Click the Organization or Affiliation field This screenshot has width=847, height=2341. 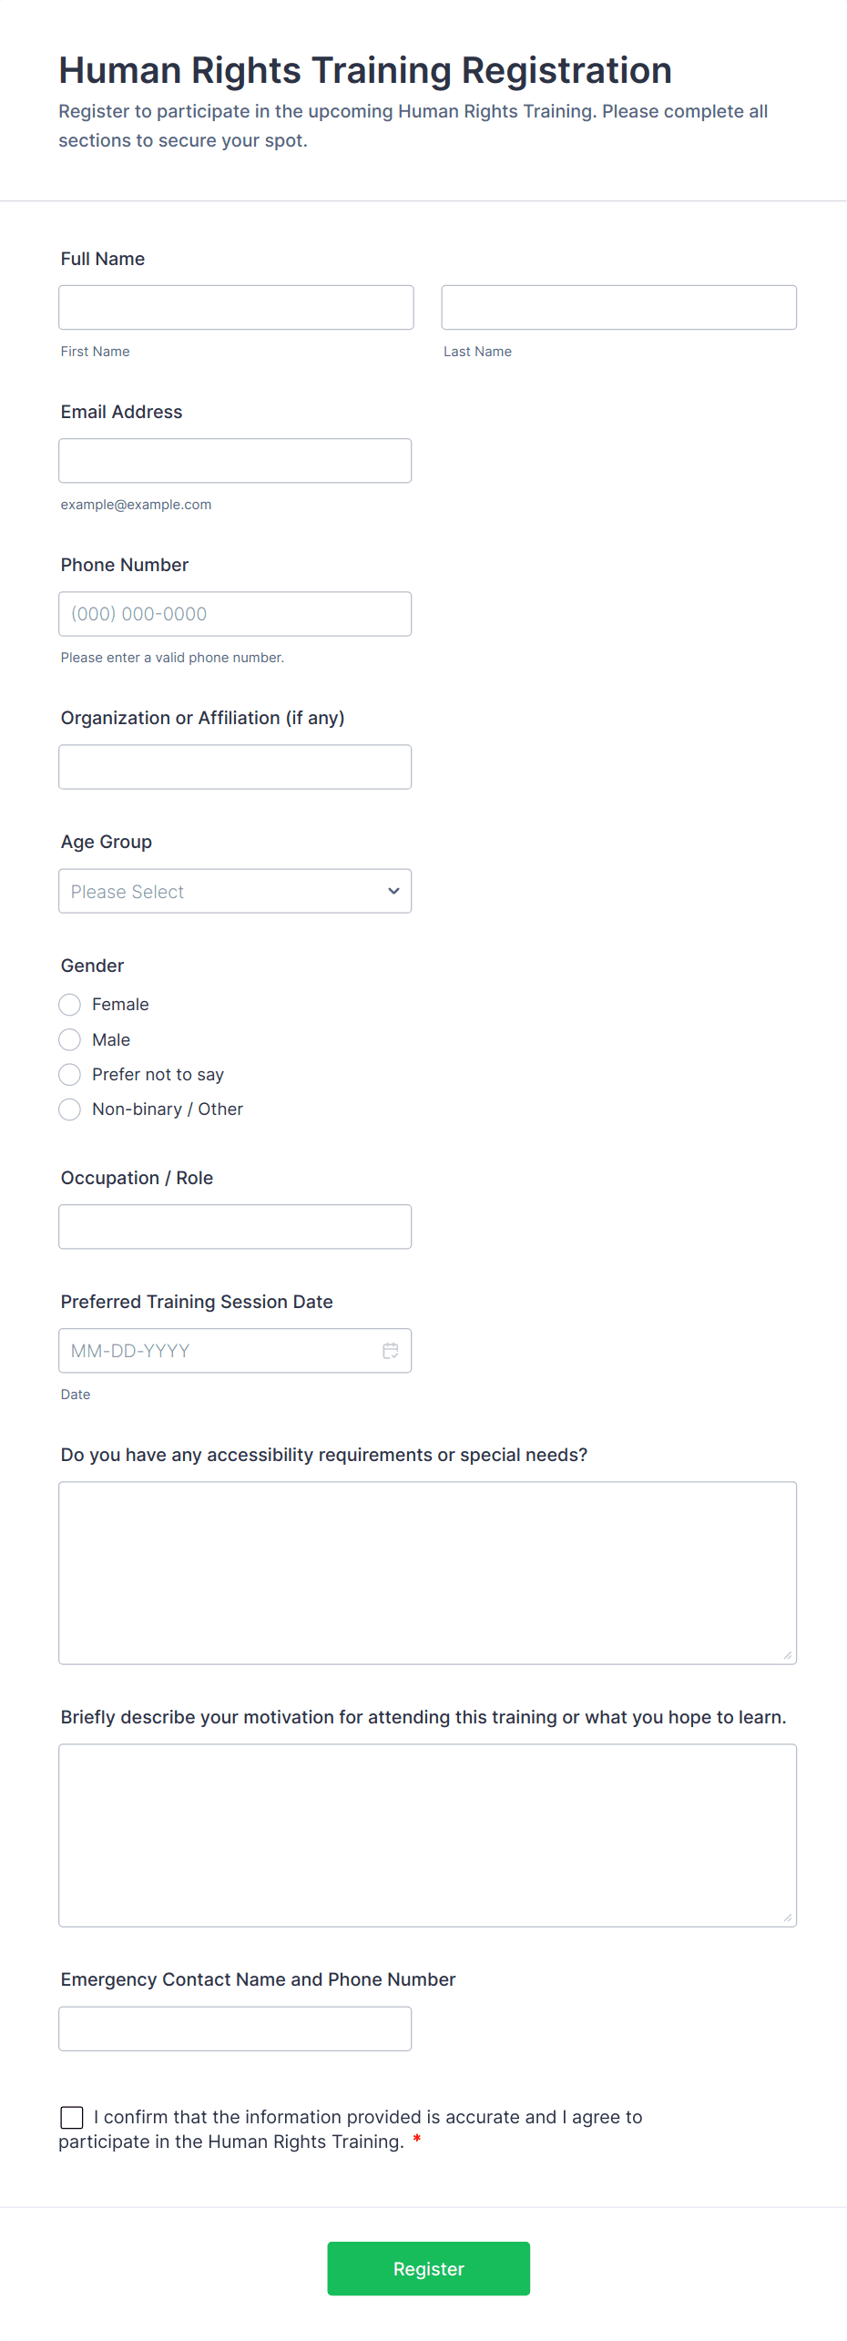coord(235,767)
